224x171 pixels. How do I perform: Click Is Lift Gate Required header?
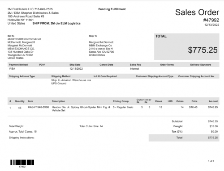point(105,76)
